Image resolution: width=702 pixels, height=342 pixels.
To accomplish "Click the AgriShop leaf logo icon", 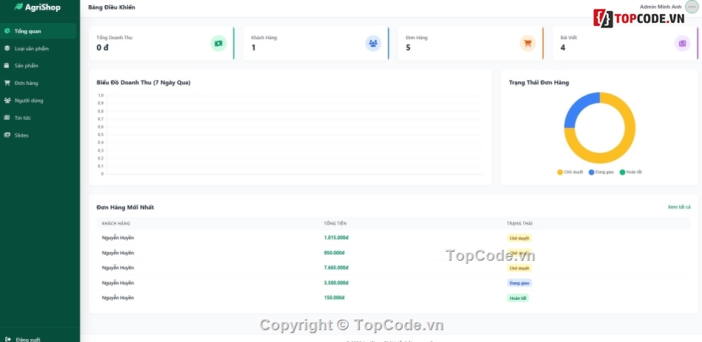I will click(x=18, y=7).
